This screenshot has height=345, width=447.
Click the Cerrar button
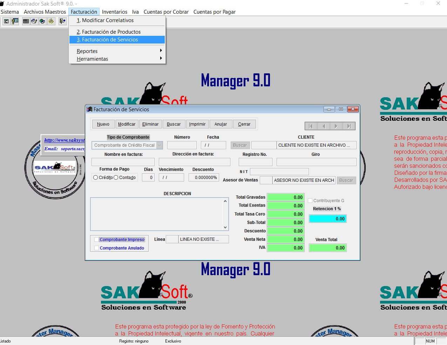click(244, 124)
